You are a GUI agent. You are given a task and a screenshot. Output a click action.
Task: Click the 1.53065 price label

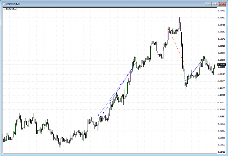click(x=221, y=95)
